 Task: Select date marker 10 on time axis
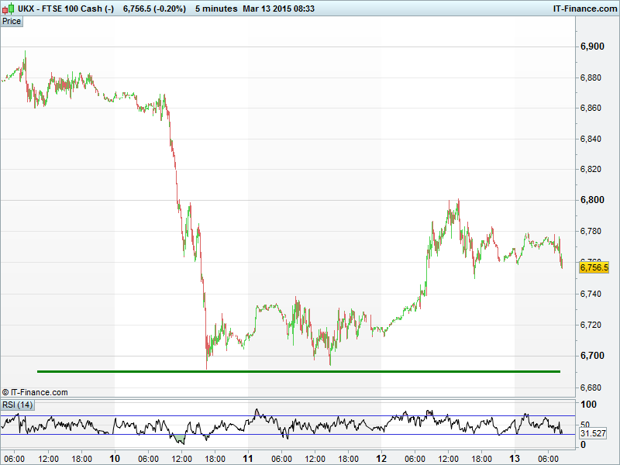(x=115, y=459)
